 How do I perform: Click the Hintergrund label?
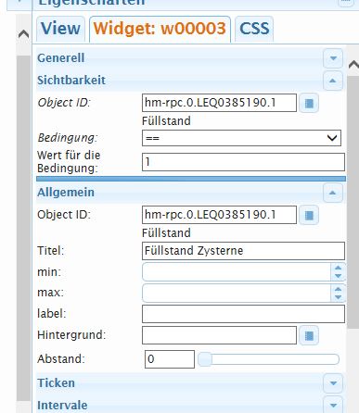click(71, 335)
